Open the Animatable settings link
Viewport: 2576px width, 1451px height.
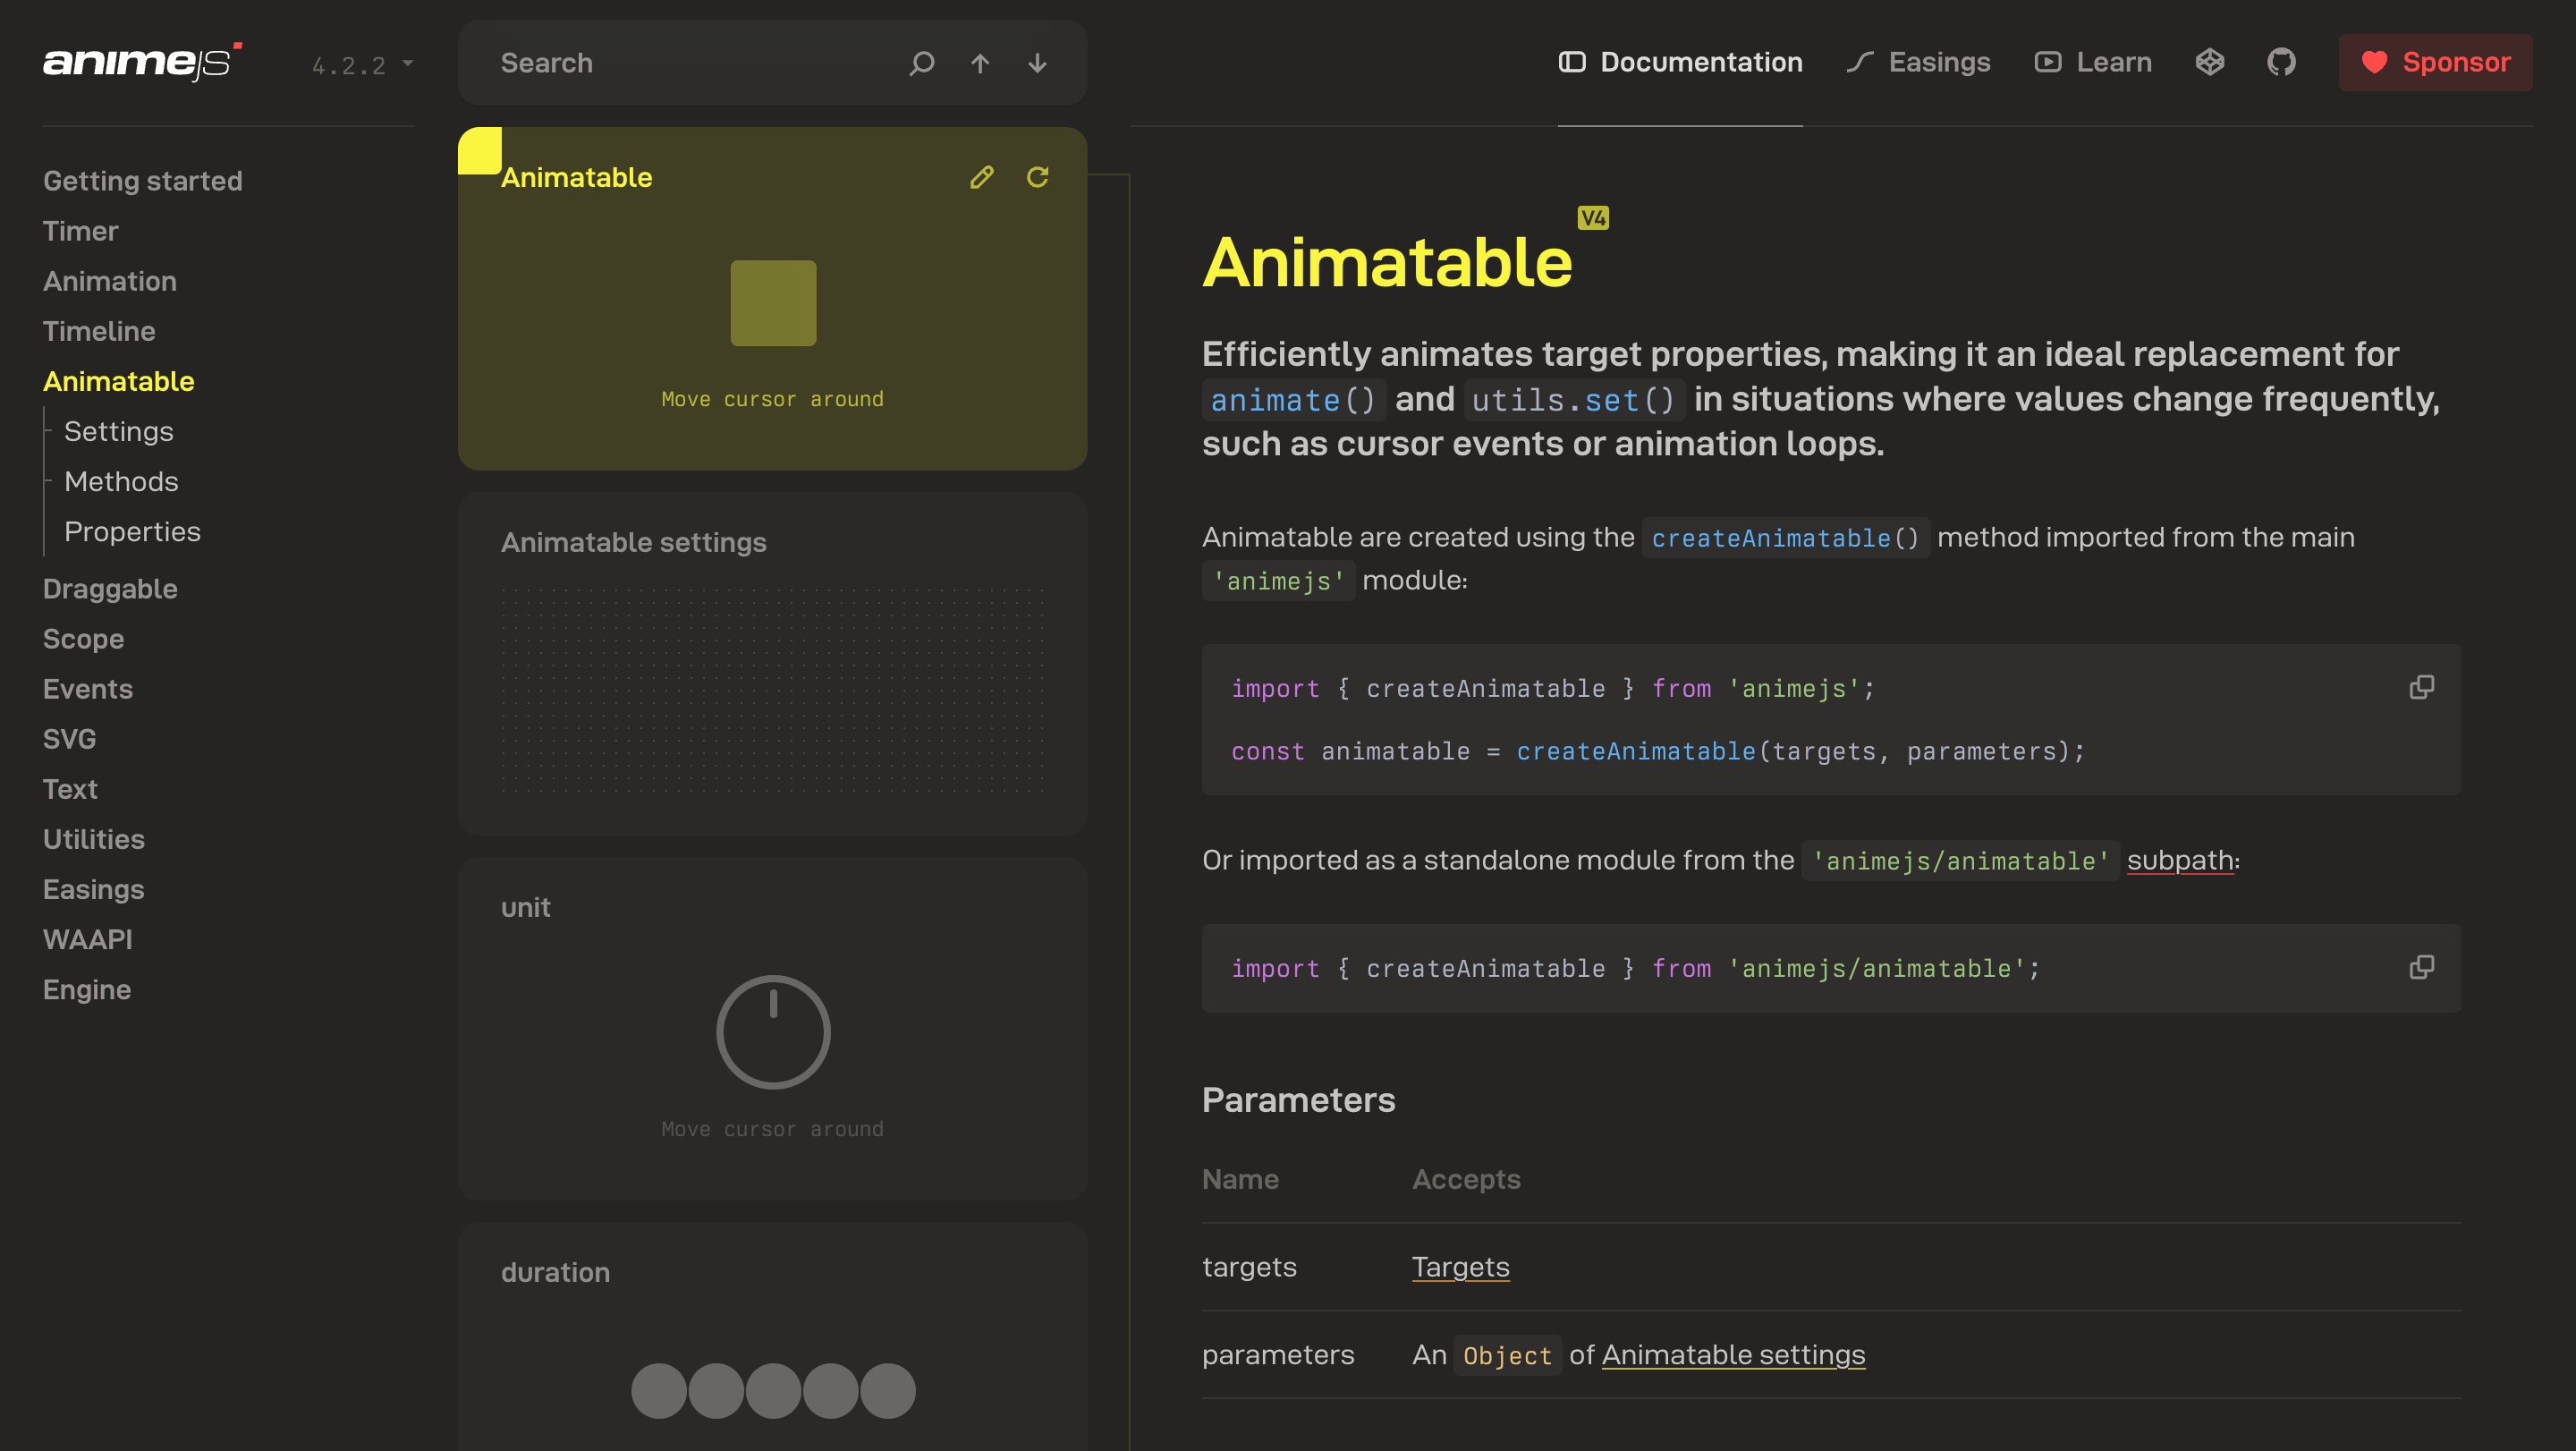click(x=1733, y=1355)
